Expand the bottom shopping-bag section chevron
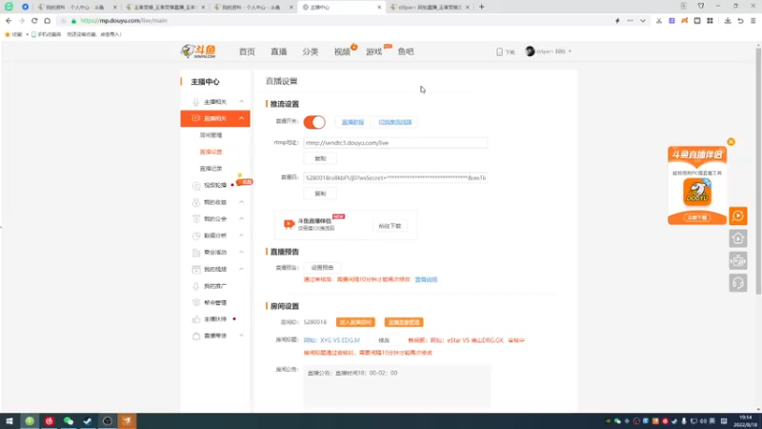 pos(242,336)
